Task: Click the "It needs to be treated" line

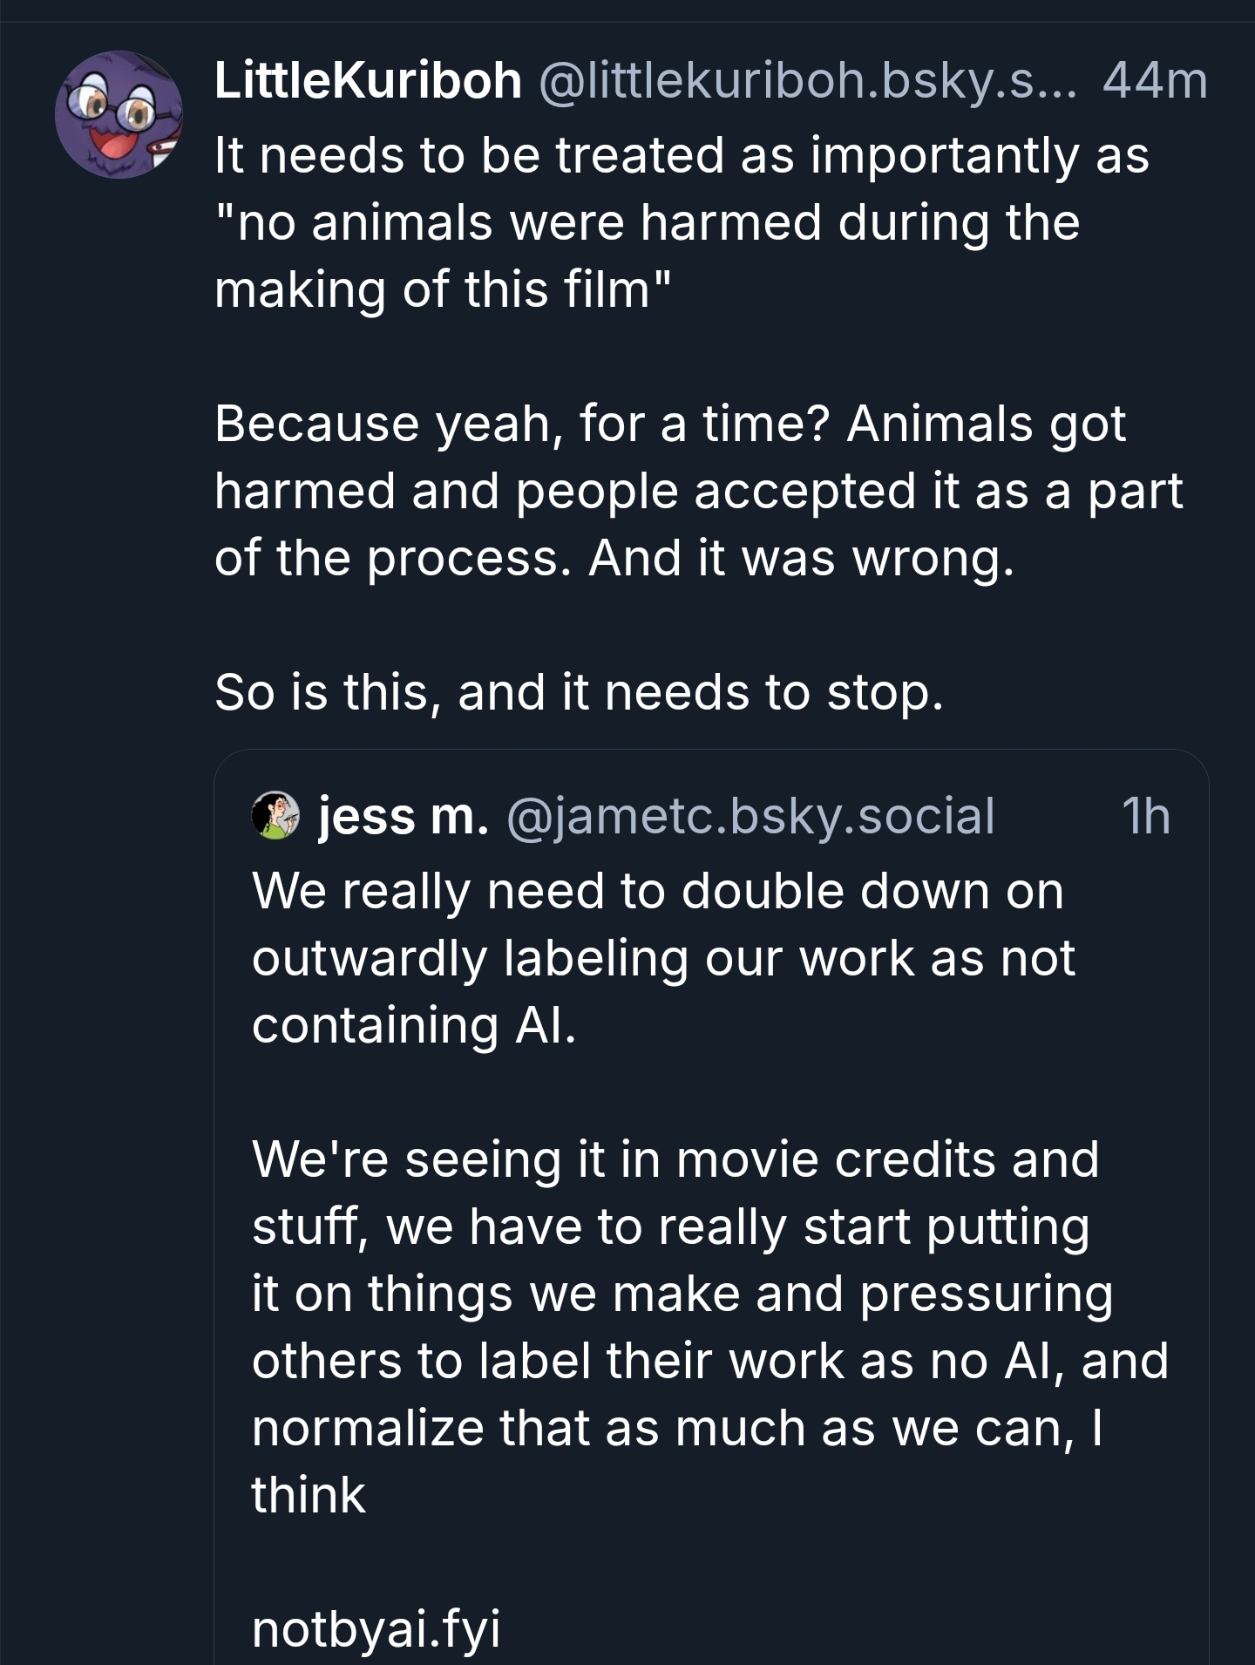Action: point(682,156)
